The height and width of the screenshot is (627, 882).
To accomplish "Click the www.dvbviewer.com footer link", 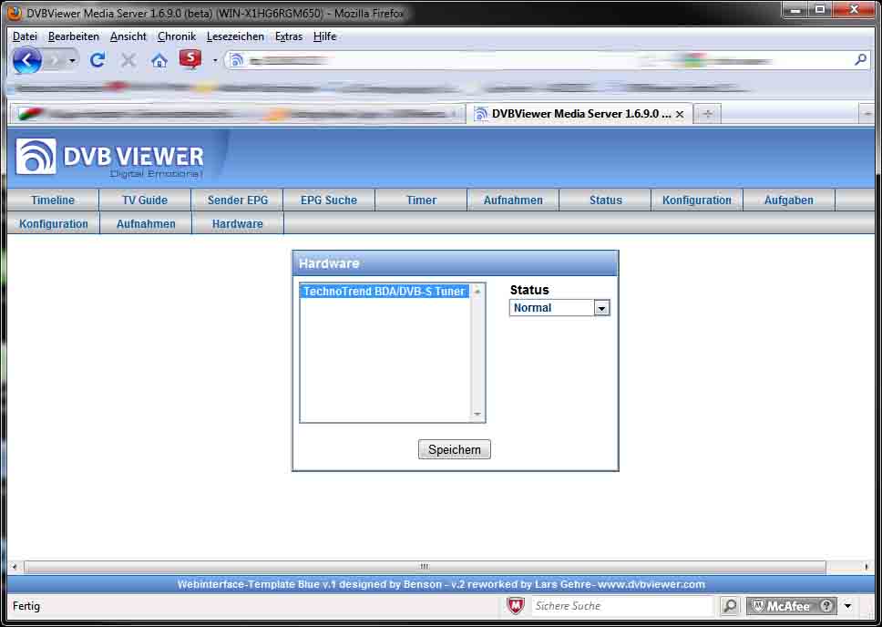I will pyautogui.click(x=651, y=584).
